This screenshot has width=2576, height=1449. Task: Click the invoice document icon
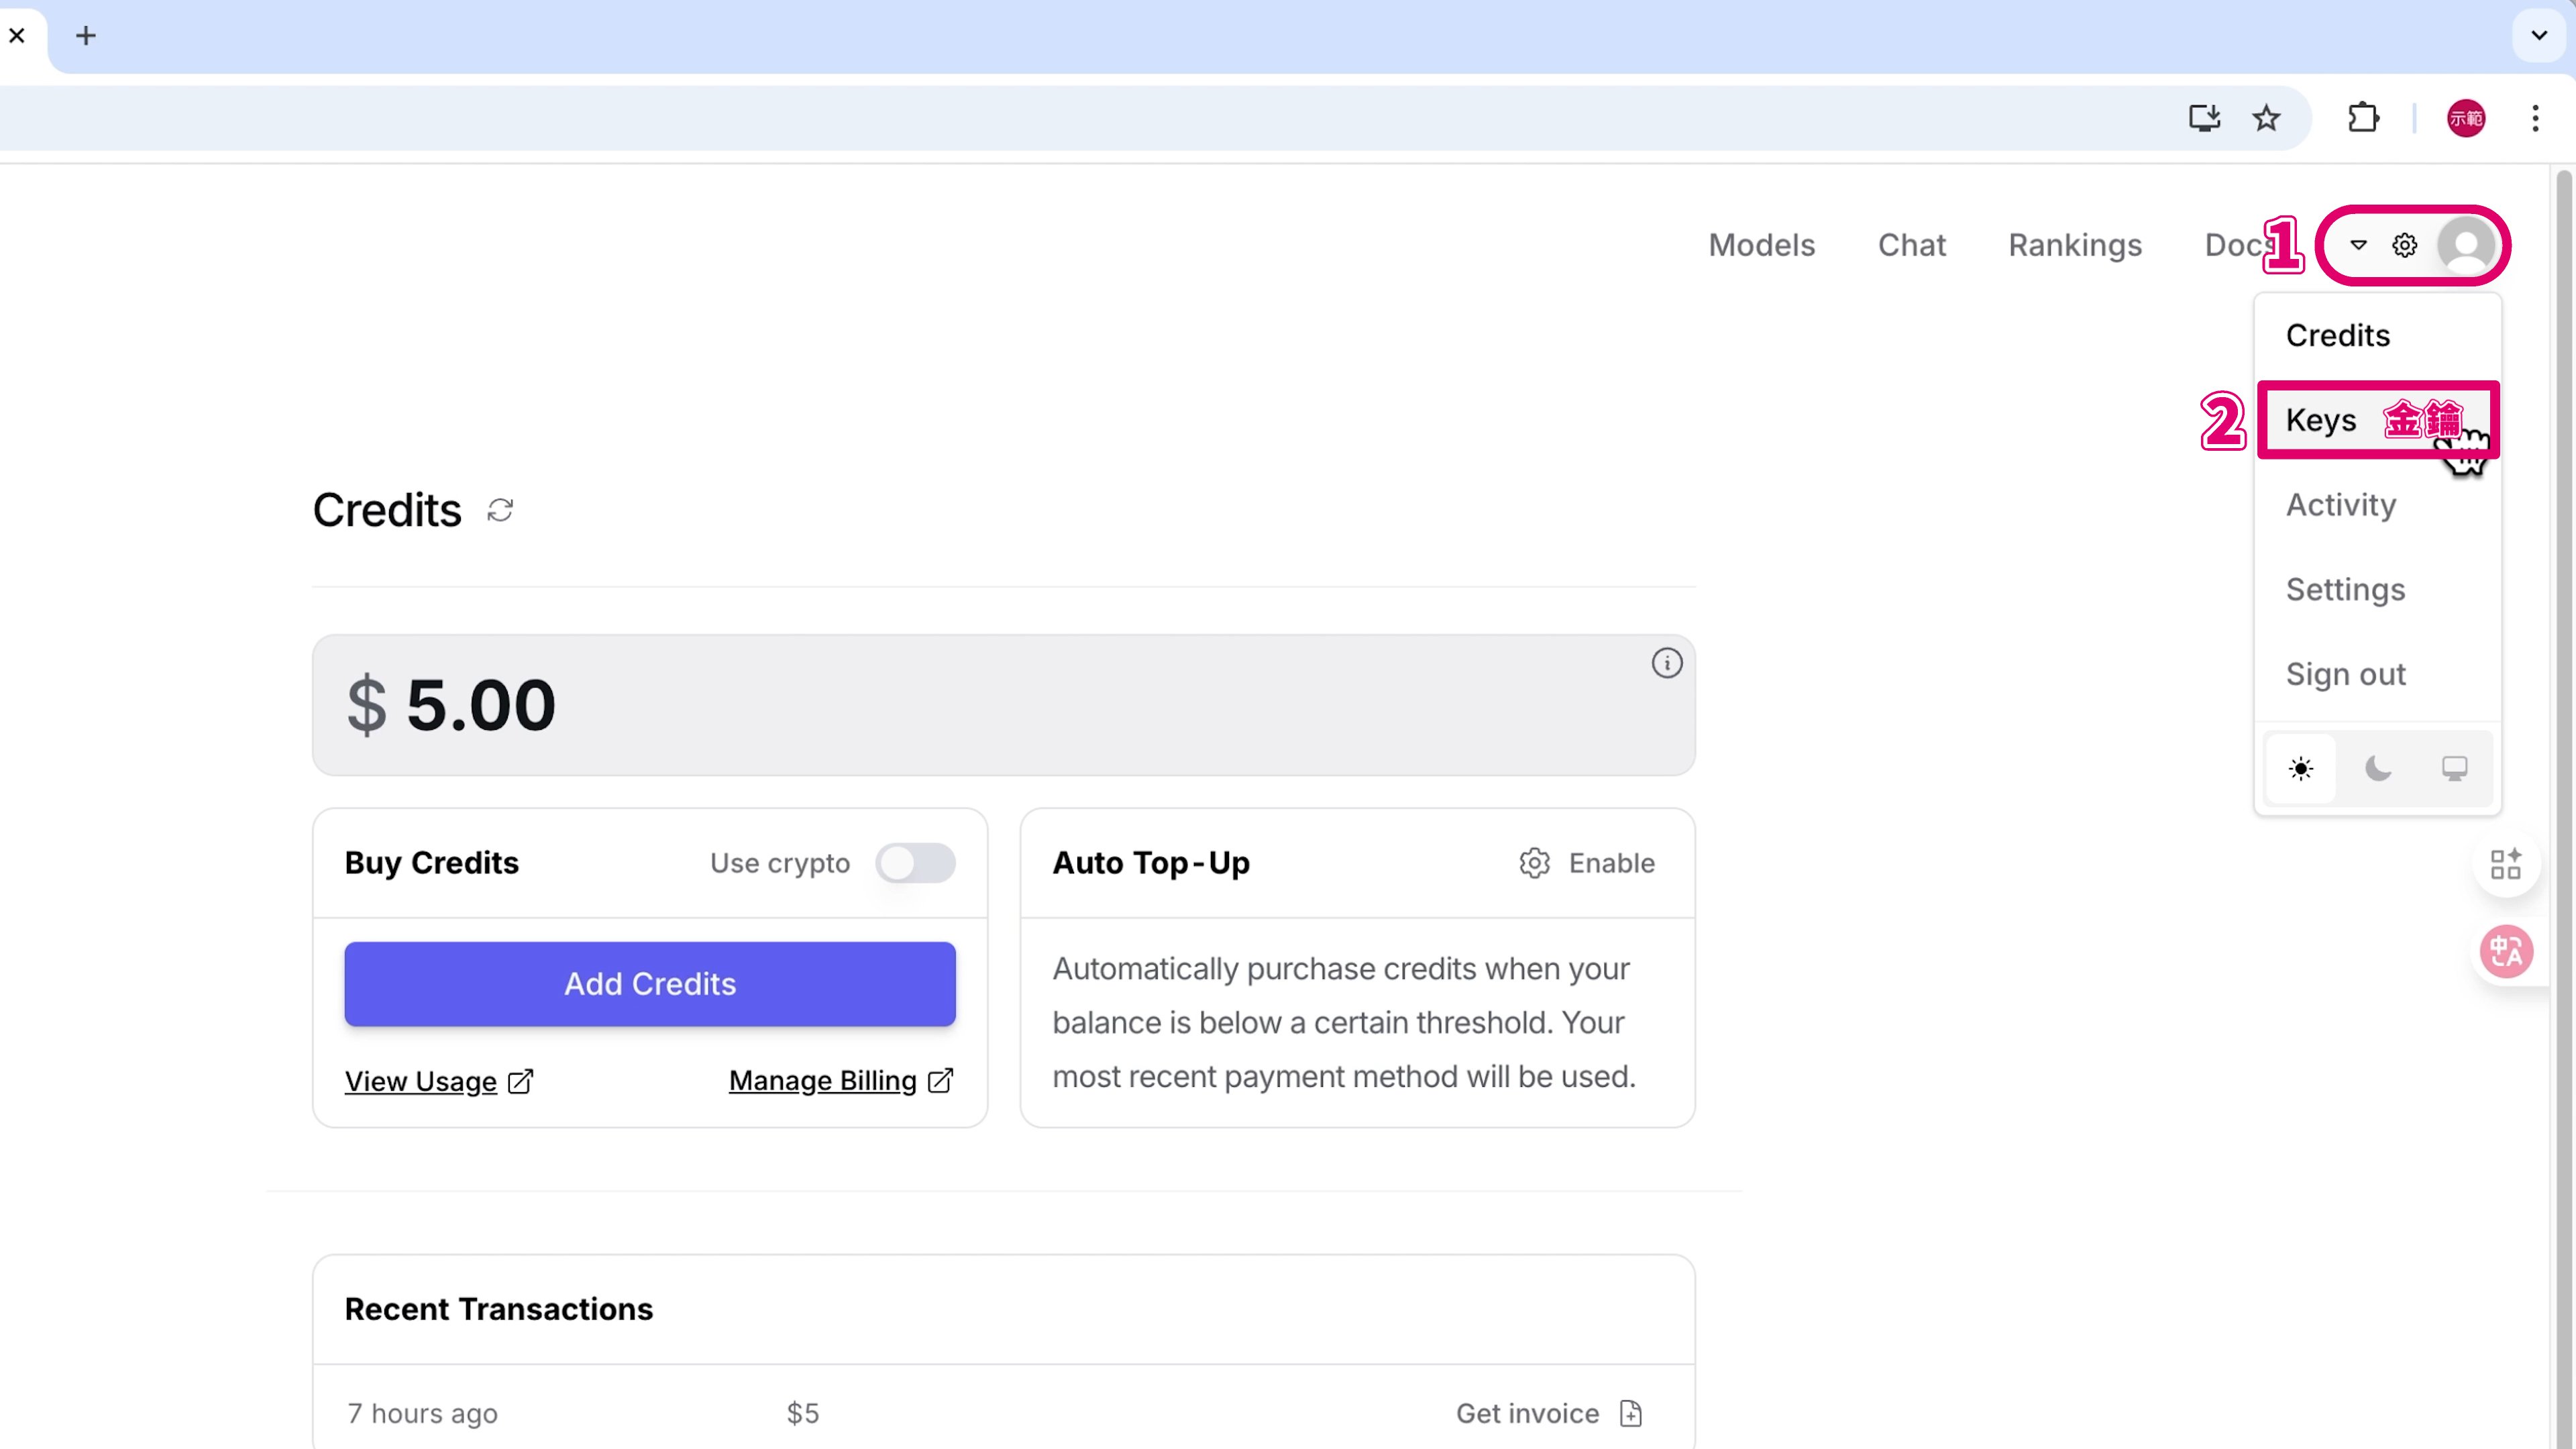[x=1630, y=1413]
